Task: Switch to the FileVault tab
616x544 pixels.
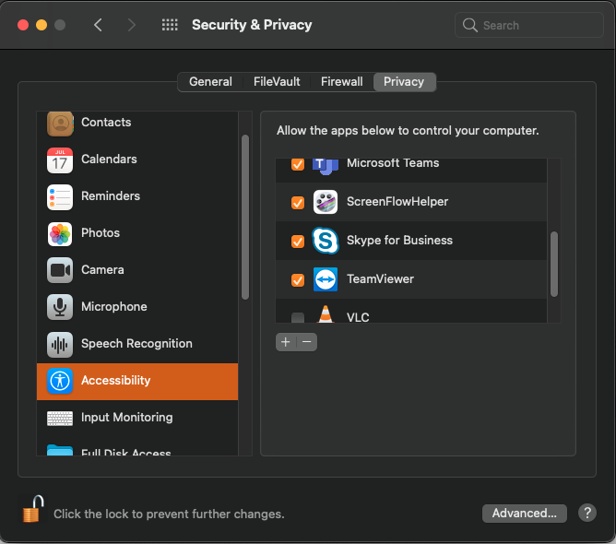Action: (277, 82)
